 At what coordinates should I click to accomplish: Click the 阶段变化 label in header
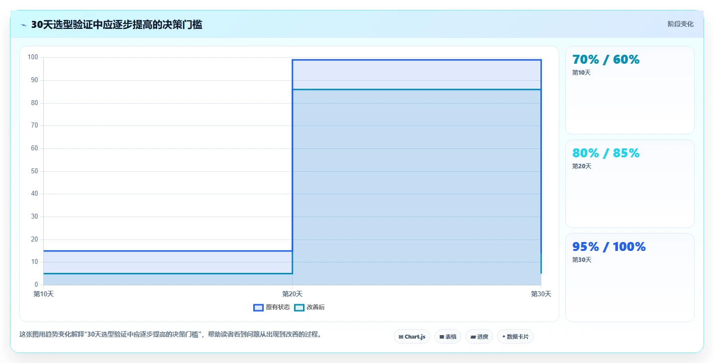(x=680, y=24)
